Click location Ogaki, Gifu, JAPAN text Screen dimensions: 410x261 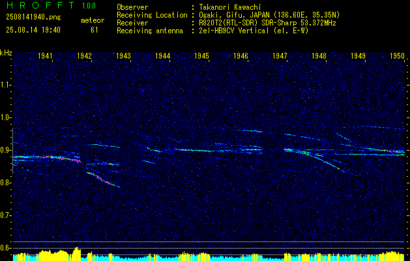coord(269,15)
